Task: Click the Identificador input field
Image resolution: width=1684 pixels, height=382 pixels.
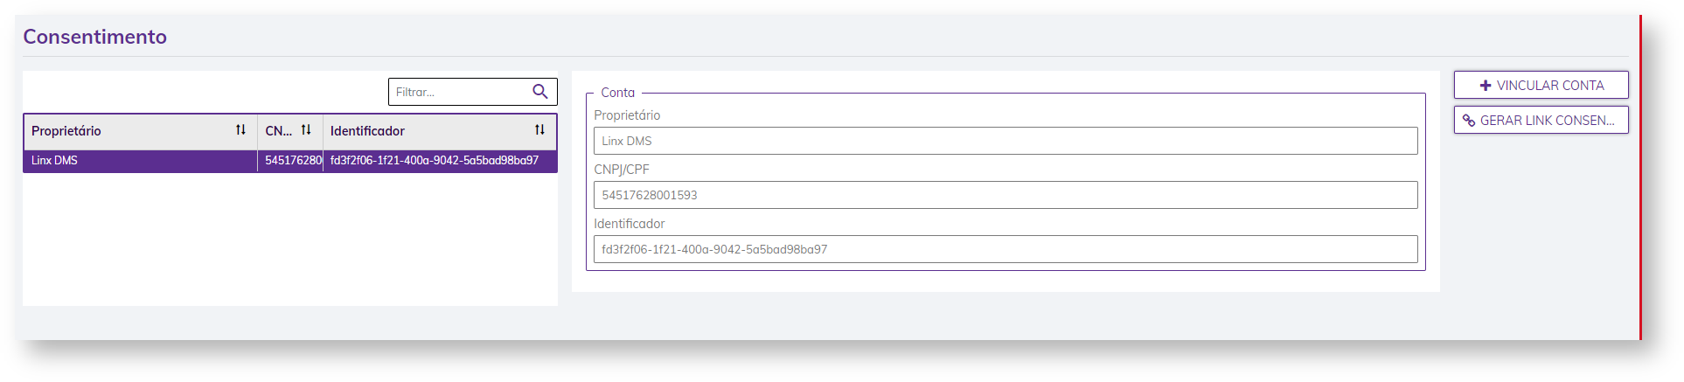Action: (1005, 249)
